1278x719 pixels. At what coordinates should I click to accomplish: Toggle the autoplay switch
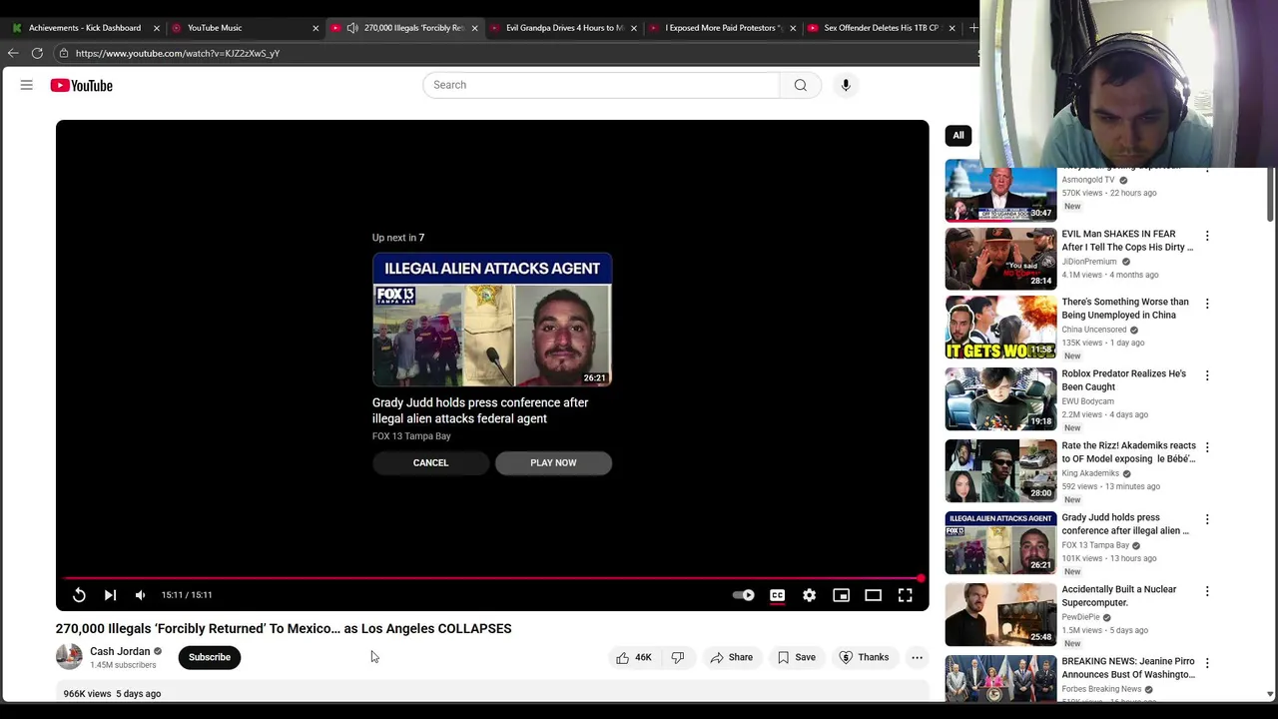click(744, 595)
